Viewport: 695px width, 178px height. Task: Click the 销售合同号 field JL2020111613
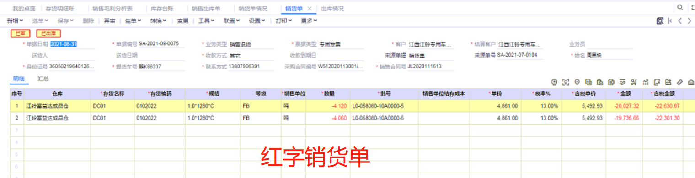coord(430,67)
